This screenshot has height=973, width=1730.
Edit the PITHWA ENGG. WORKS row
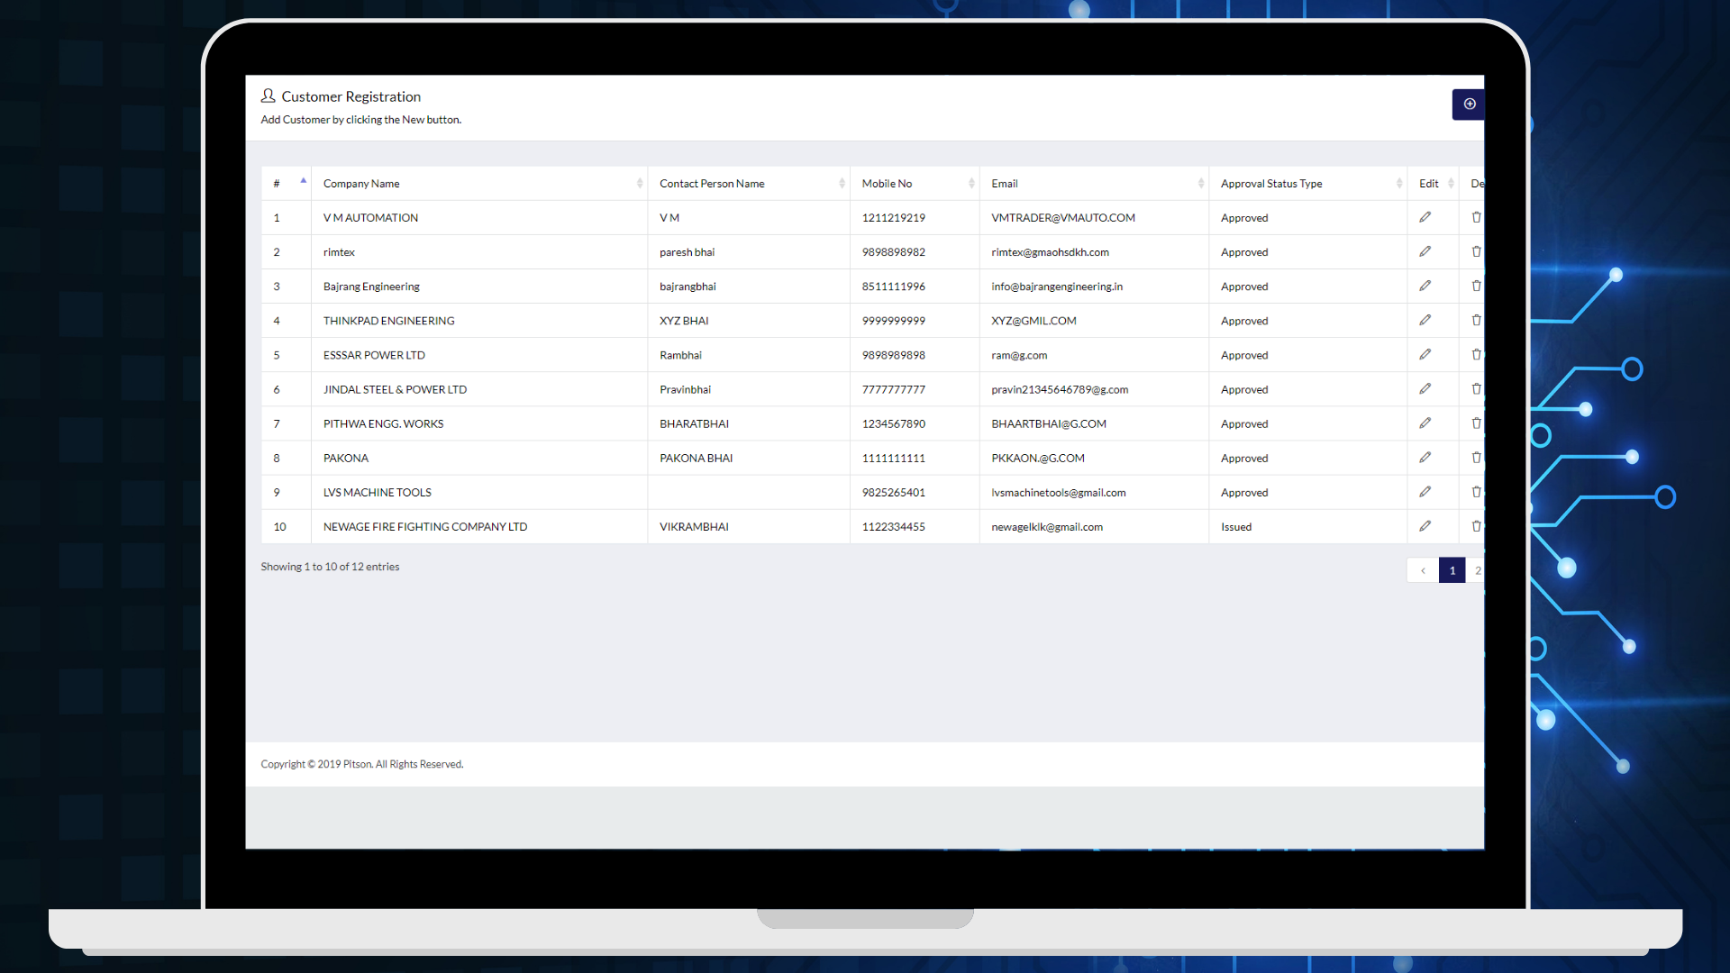tap(1425, 423)
